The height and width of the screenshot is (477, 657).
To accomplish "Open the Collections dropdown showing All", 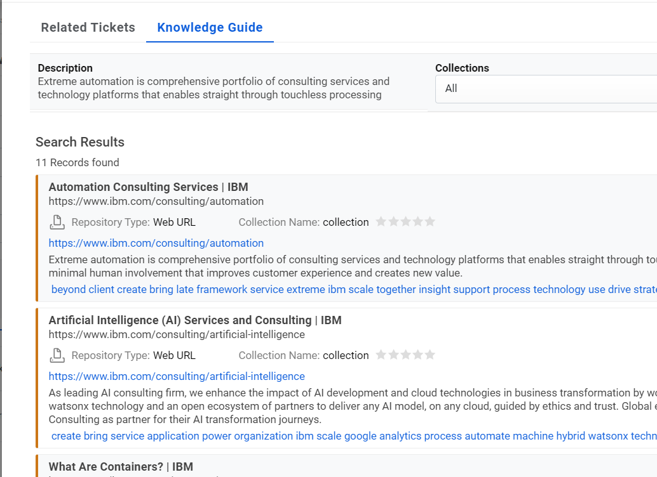I will click(x=545, y=89).
